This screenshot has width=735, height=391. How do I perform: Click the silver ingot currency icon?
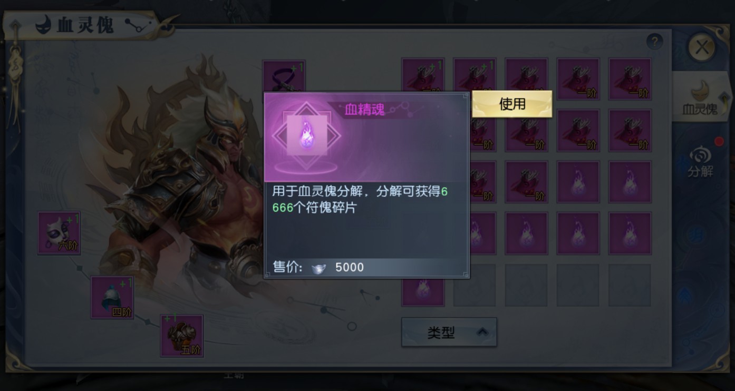318,268
